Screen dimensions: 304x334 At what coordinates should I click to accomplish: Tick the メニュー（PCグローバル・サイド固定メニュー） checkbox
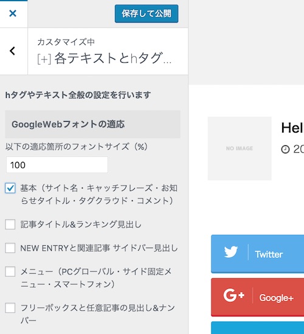click(10, 271)
